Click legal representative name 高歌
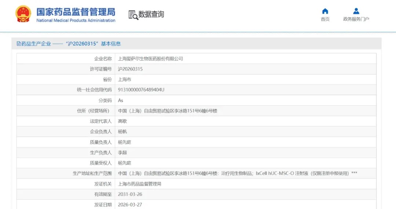The height and width of the screenshot is (209, 396). [x=122, y=121]
